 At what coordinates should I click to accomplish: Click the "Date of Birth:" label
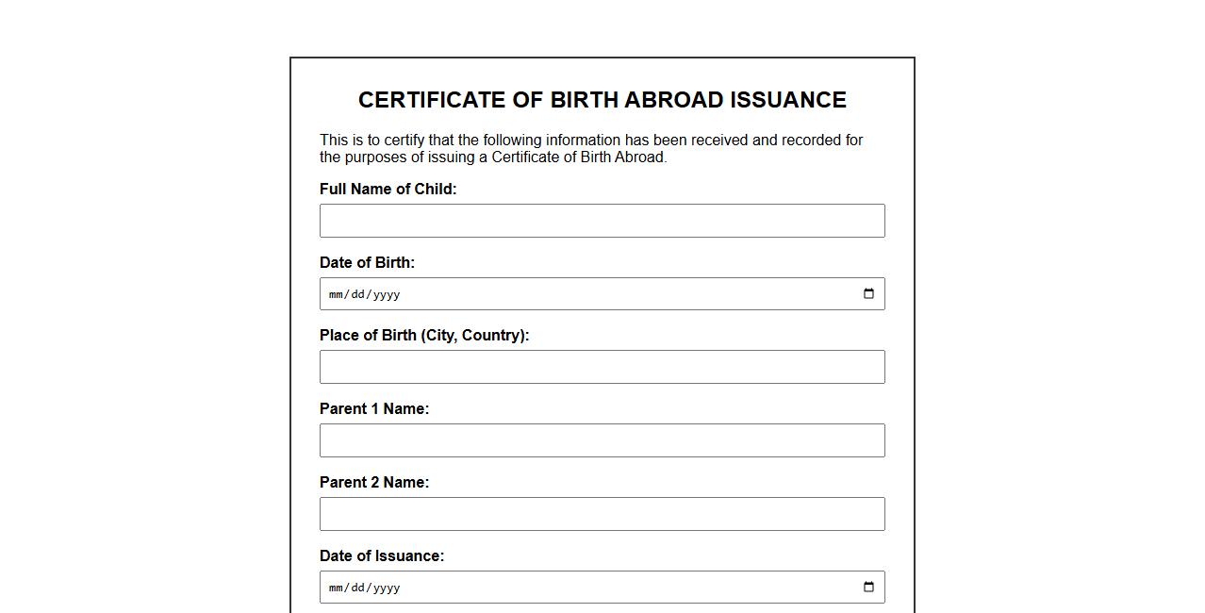point(367,262)
